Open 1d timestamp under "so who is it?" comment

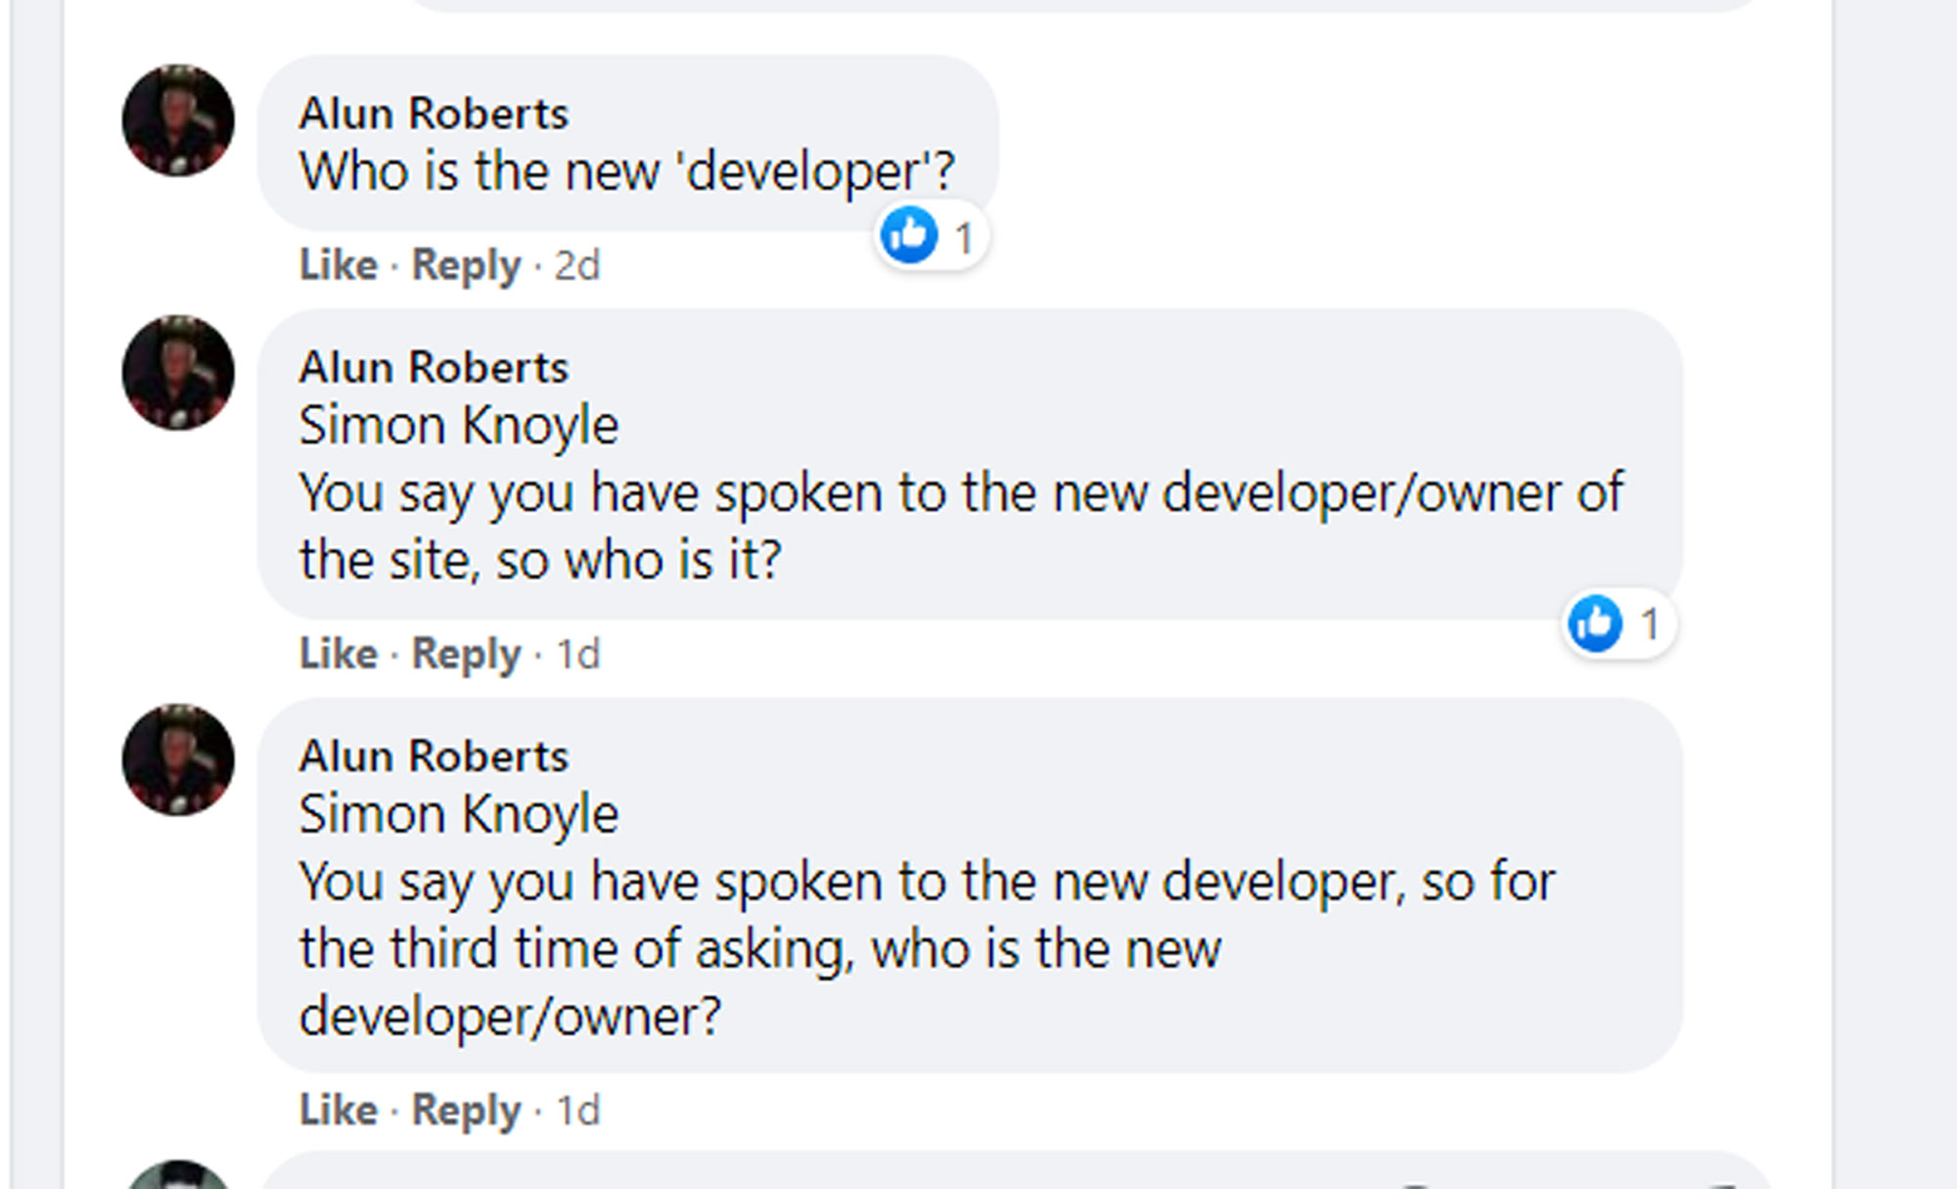tap(577, 654)
